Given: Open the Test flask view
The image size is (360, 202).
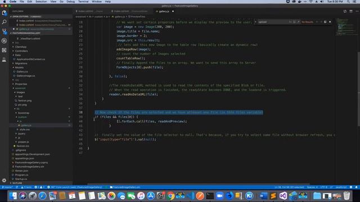Looking at the screenshot, I should coord(4,59).
